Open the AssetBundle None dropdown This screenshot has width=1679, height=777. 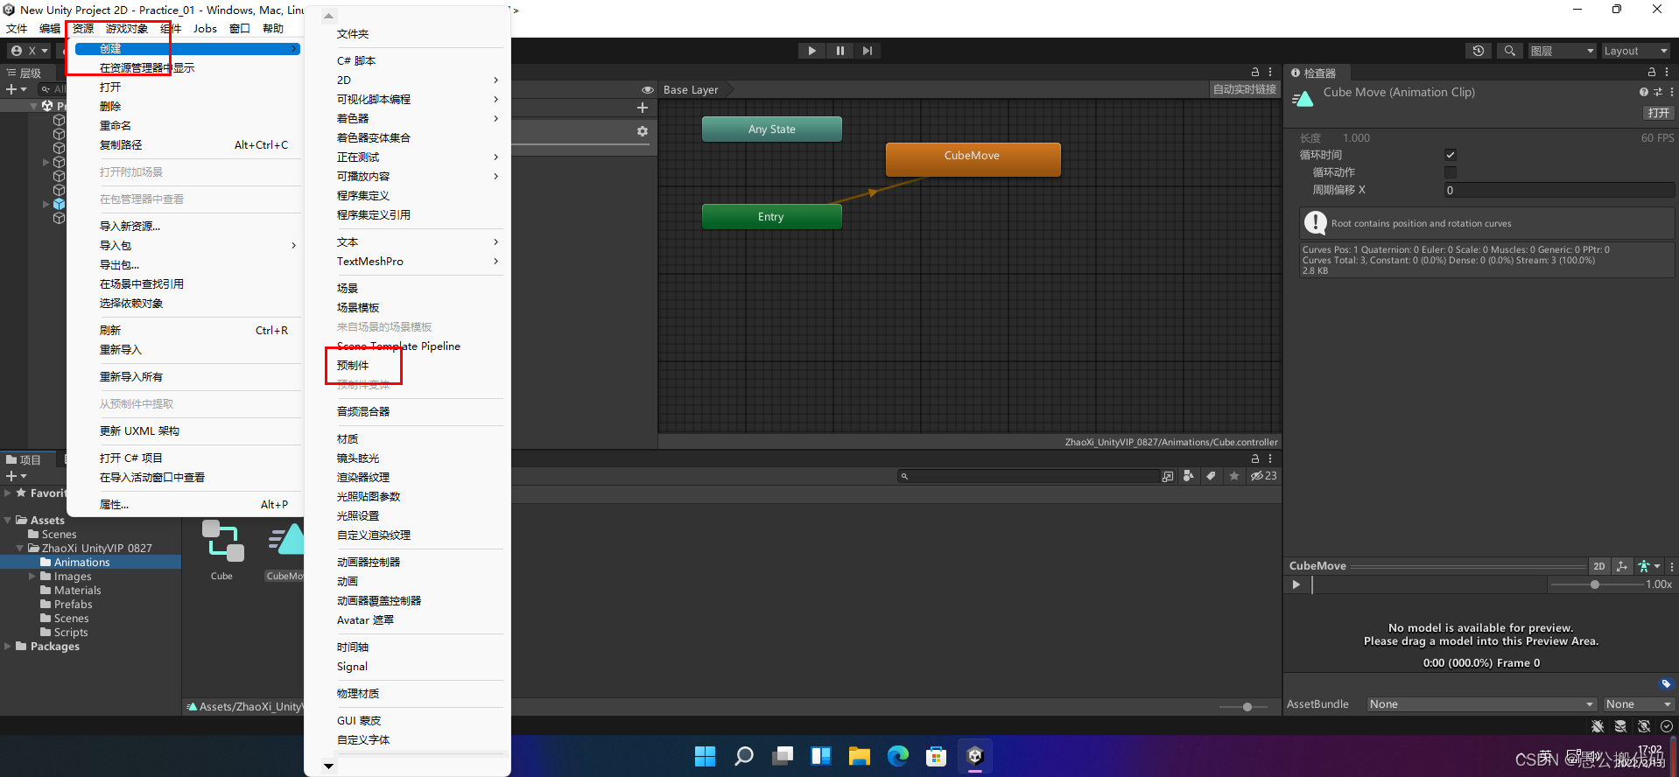tap(1481, 704)
